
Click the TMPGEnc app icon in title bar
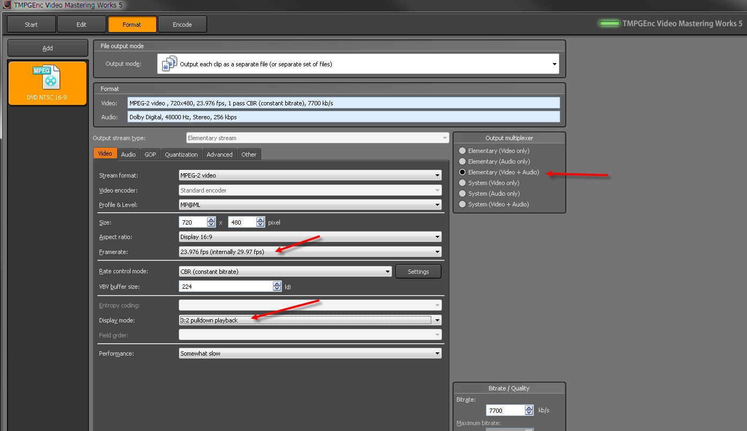point(7,5)
